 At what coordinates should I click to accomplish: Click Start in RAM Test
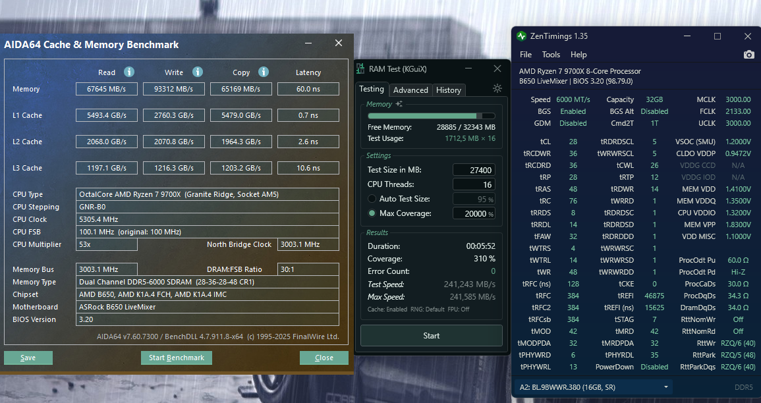431,336
